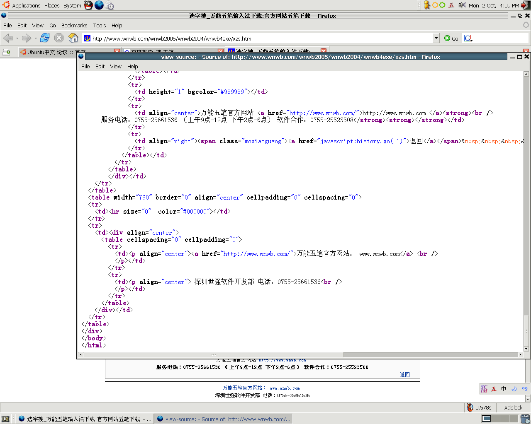The width and height of the screenshot is (531, 424).
Task: Click the green ring tray icon
Action: [442, 5]
